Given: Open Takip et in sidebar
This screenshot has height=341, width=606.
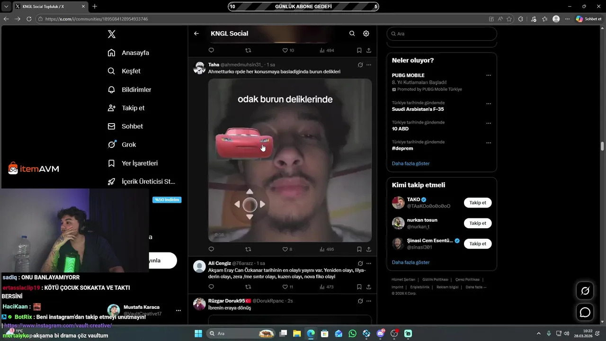Looking at the screenshot, I should [126, 108].
